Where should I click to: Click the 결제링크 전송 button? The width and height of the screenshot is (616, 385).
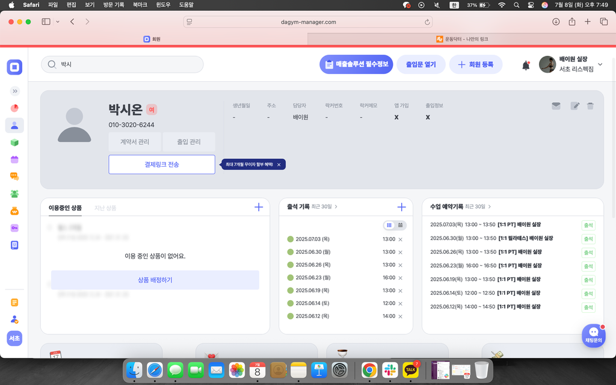[161, 164]
